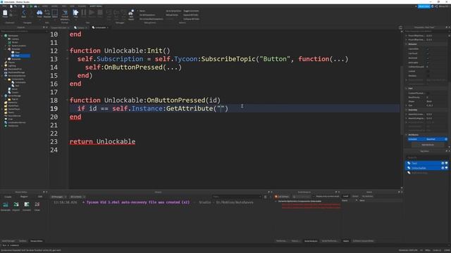
Task: Click the Reload Script button
Action: click(x=172, y=15)
